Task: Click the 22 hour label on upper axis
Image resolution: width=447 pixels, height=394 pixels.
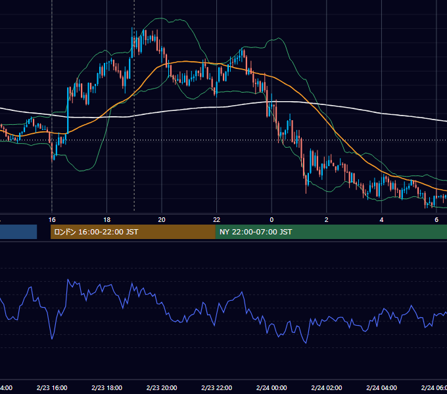Action: click(217, 220)
